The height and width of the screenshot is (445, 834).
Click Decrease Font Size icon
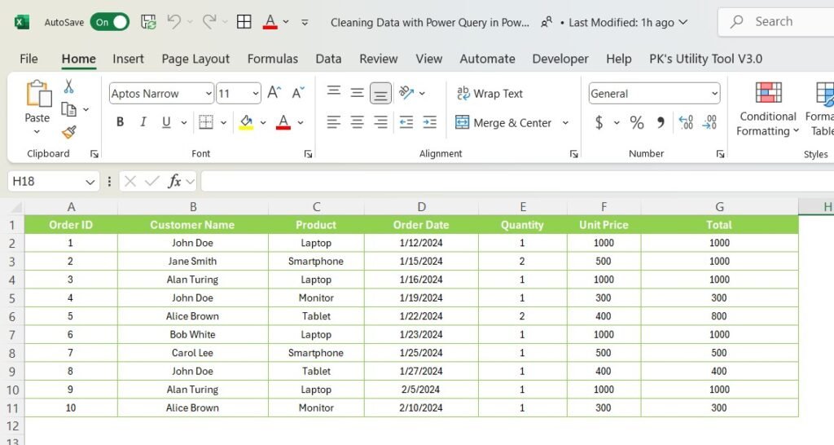click(298, 93)
